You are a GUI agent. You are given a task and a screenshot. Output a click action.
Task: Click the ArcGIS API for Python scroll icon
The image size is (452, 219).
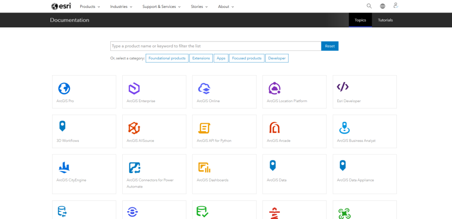pos(204,128)
